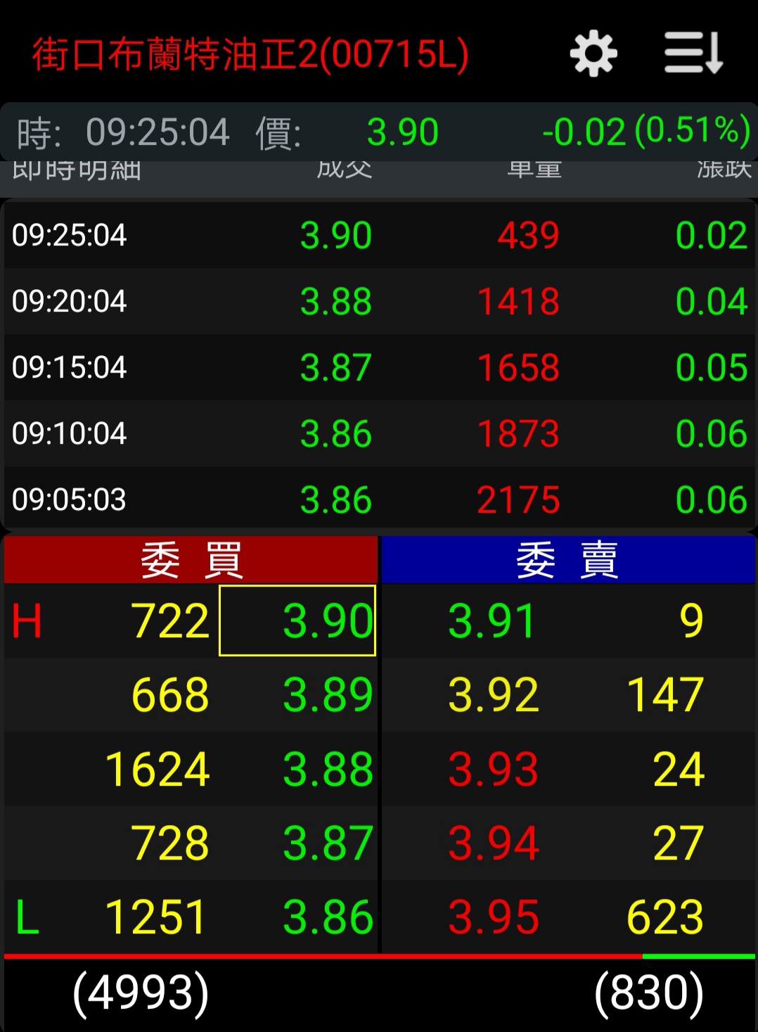Image resolution: width=758 pixels, height=1032 pixels.
Task: Tap the red H high marker
Action: tap(27, 622)
